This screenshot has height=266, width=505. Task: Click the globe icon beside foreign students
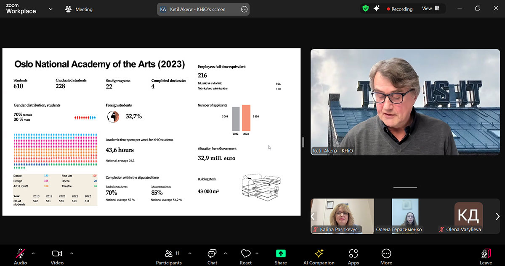click(x=113, y=117)
